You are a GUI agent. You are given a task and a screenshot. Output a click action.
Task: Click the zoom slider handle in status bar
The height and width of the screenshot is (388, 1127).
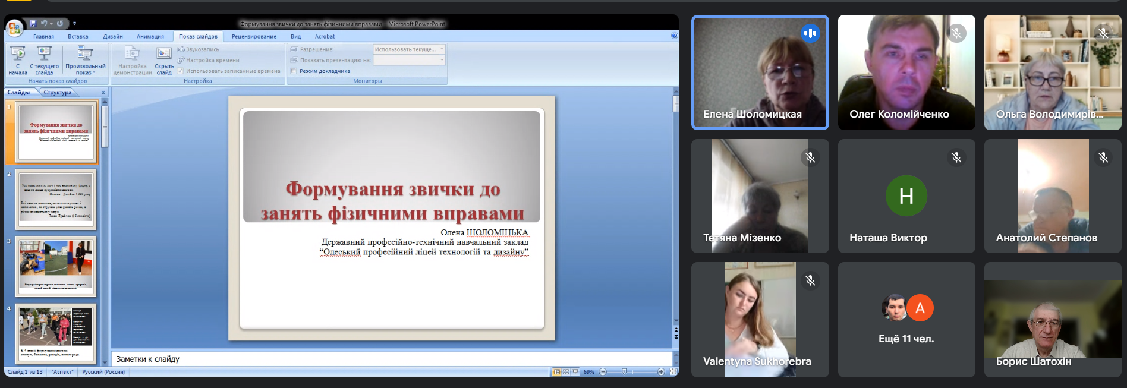pos(624,372)
